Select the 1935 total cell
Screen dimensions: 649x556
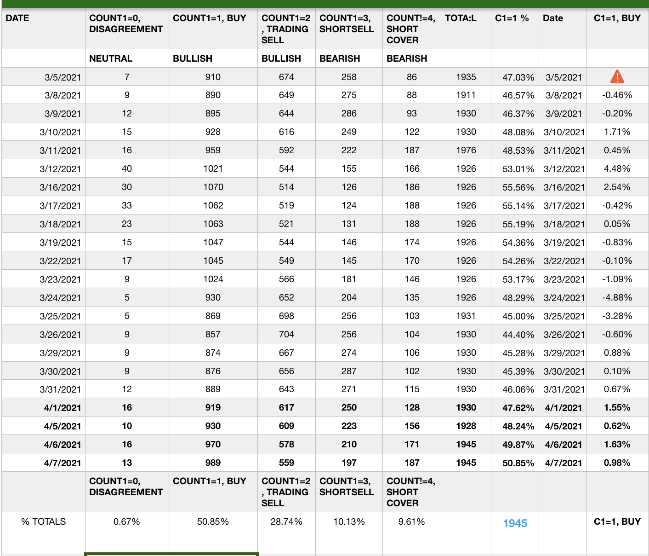(466, 77)
